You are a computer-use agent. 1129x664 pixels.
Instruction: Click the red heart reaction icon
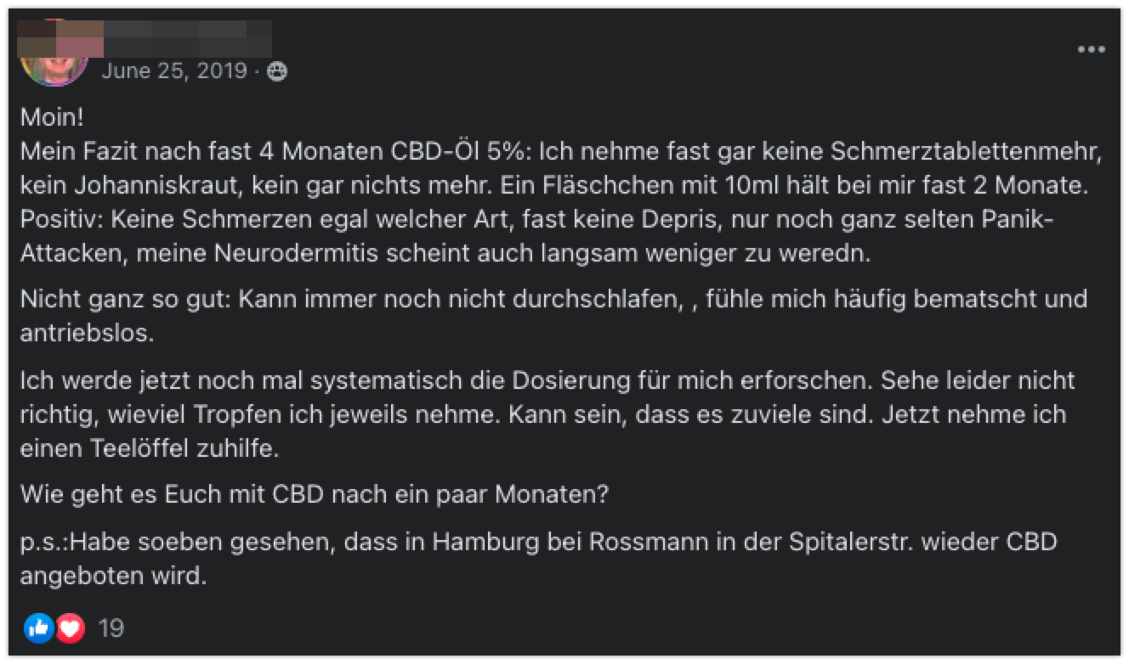tap(71, 628)
